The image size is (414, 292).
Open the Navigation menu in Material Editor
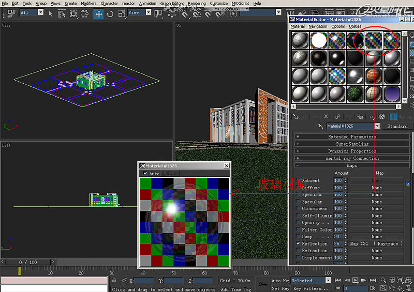(318, 26)
